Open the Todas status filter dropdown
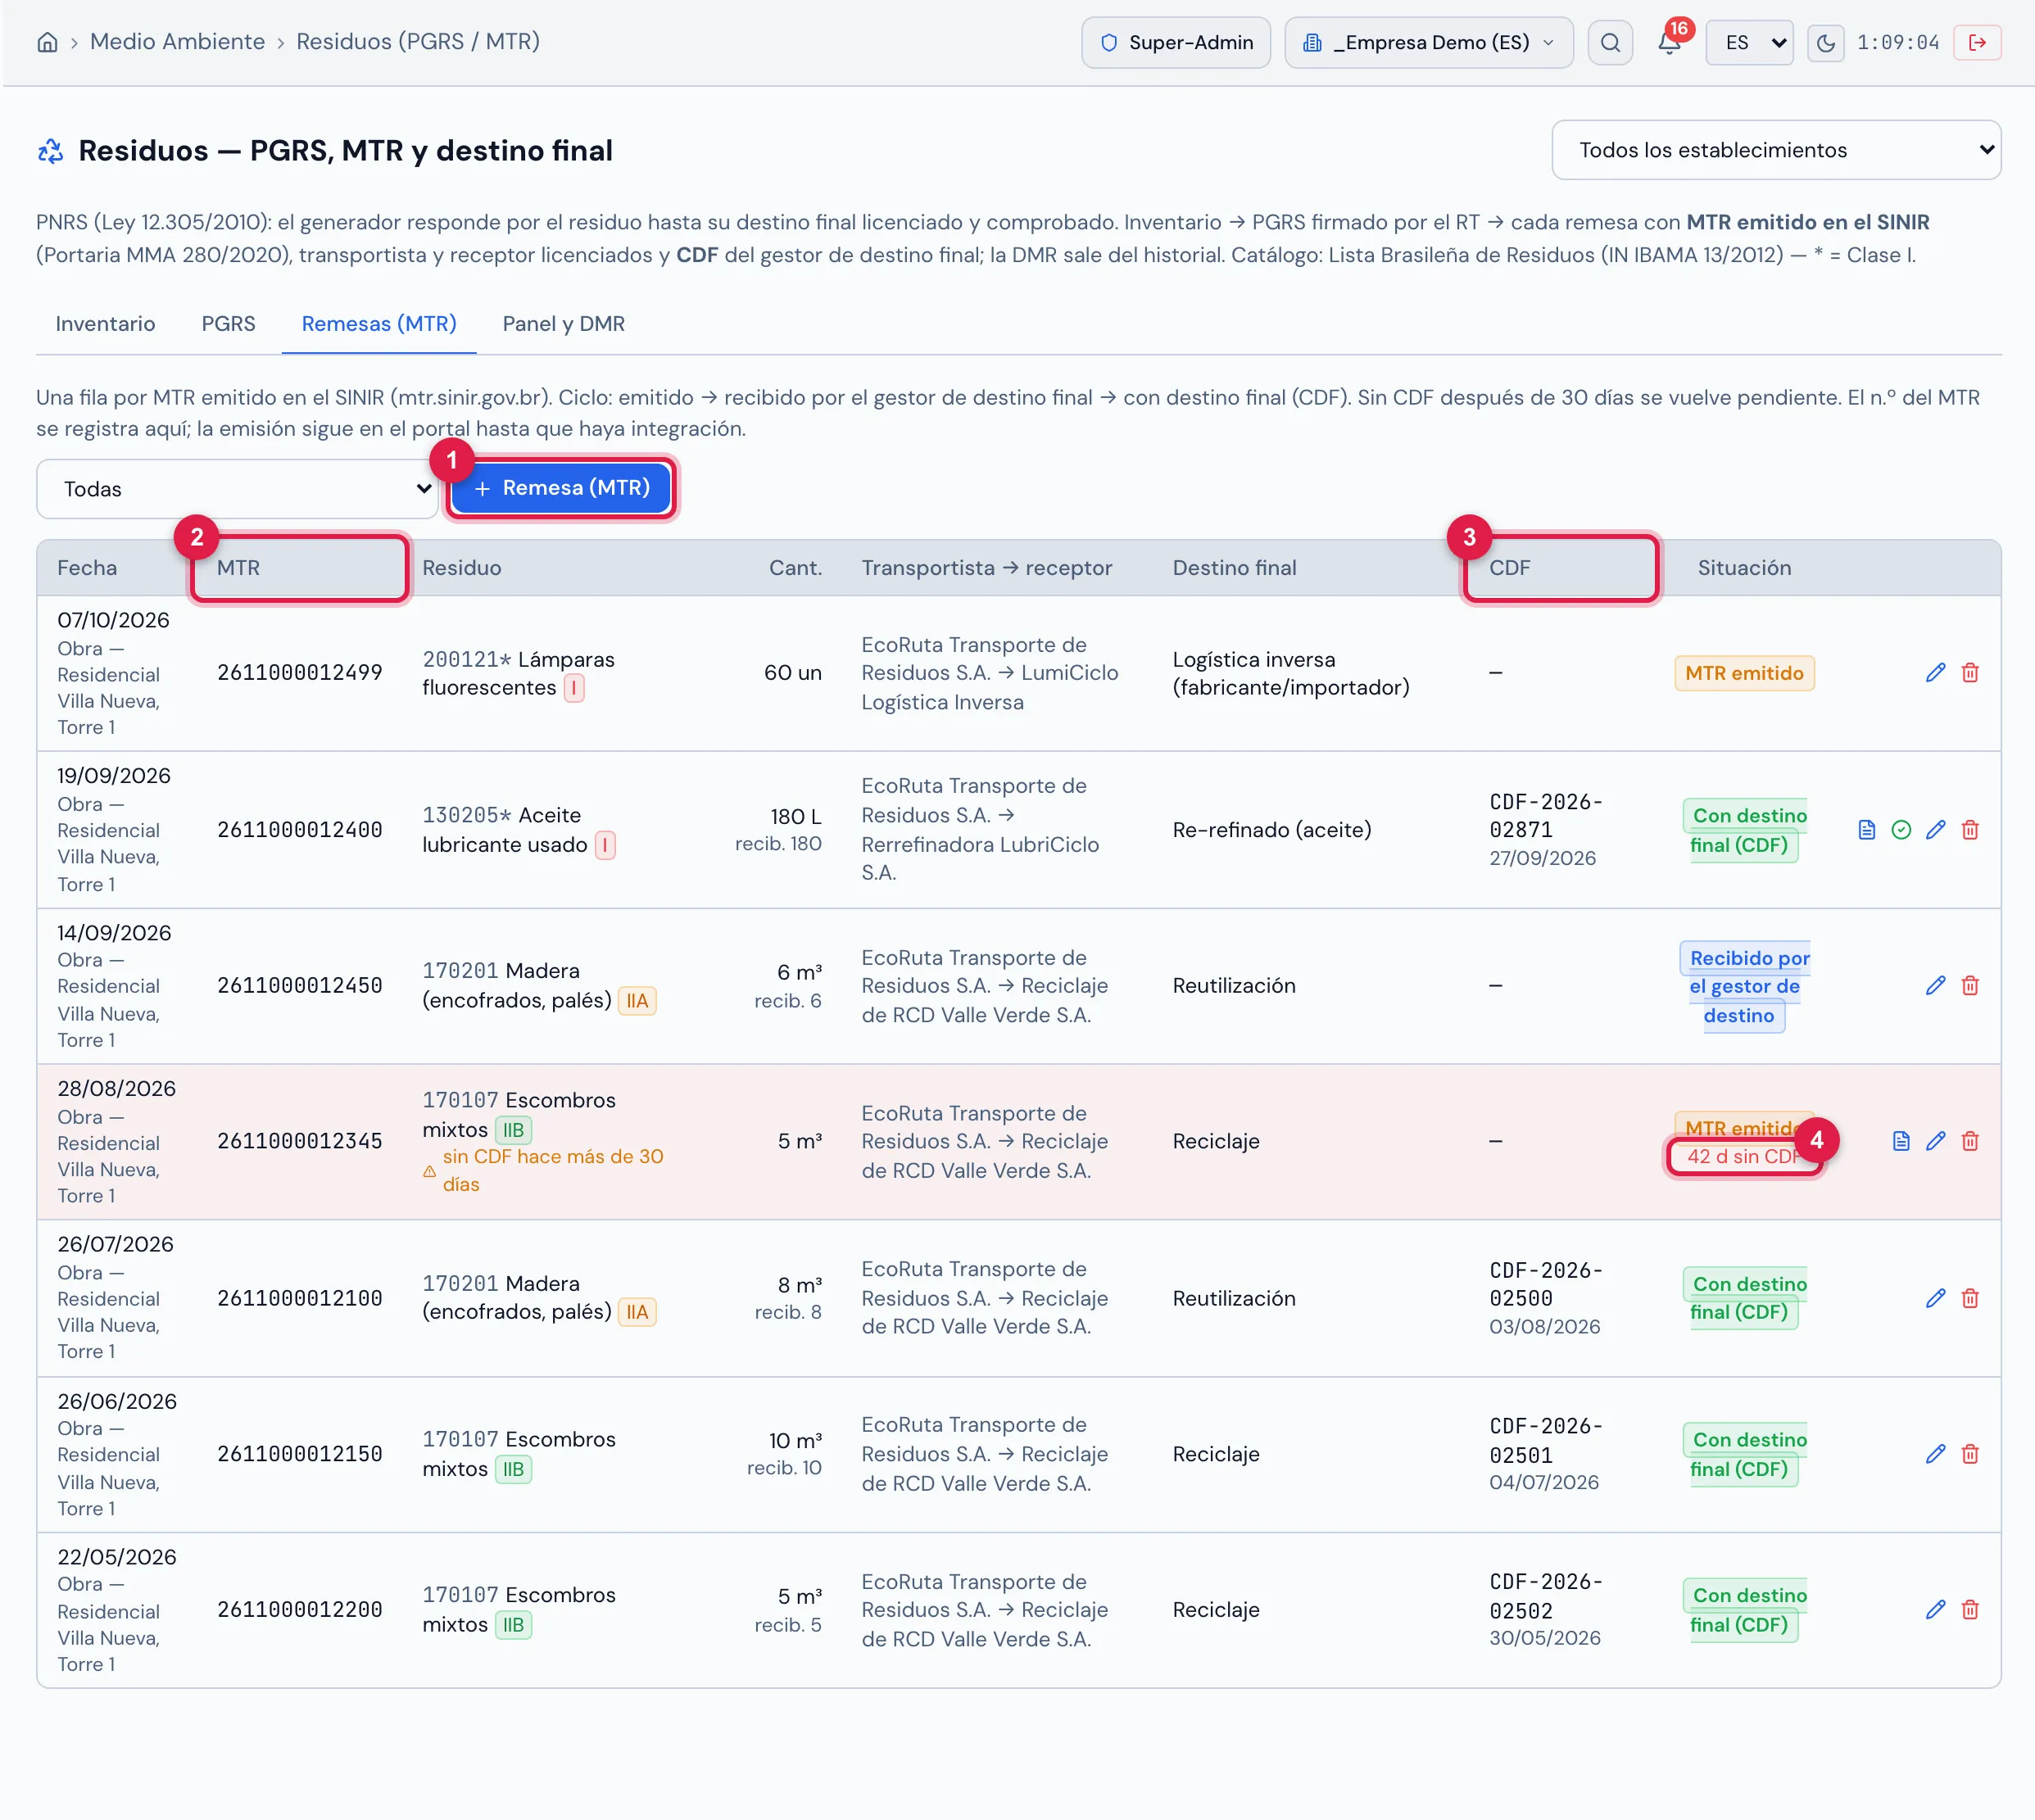Viewport: 2035px width, 1820px height. coord(237,489)
